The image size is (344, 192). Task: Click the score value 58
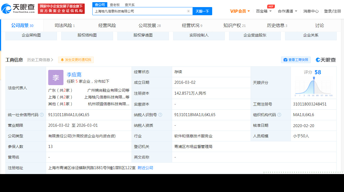318,72
